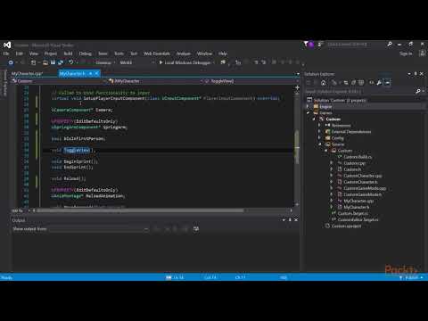This screenshot has width=428, height=321.
Task: Open the Help menu
Action: (223, 53)
